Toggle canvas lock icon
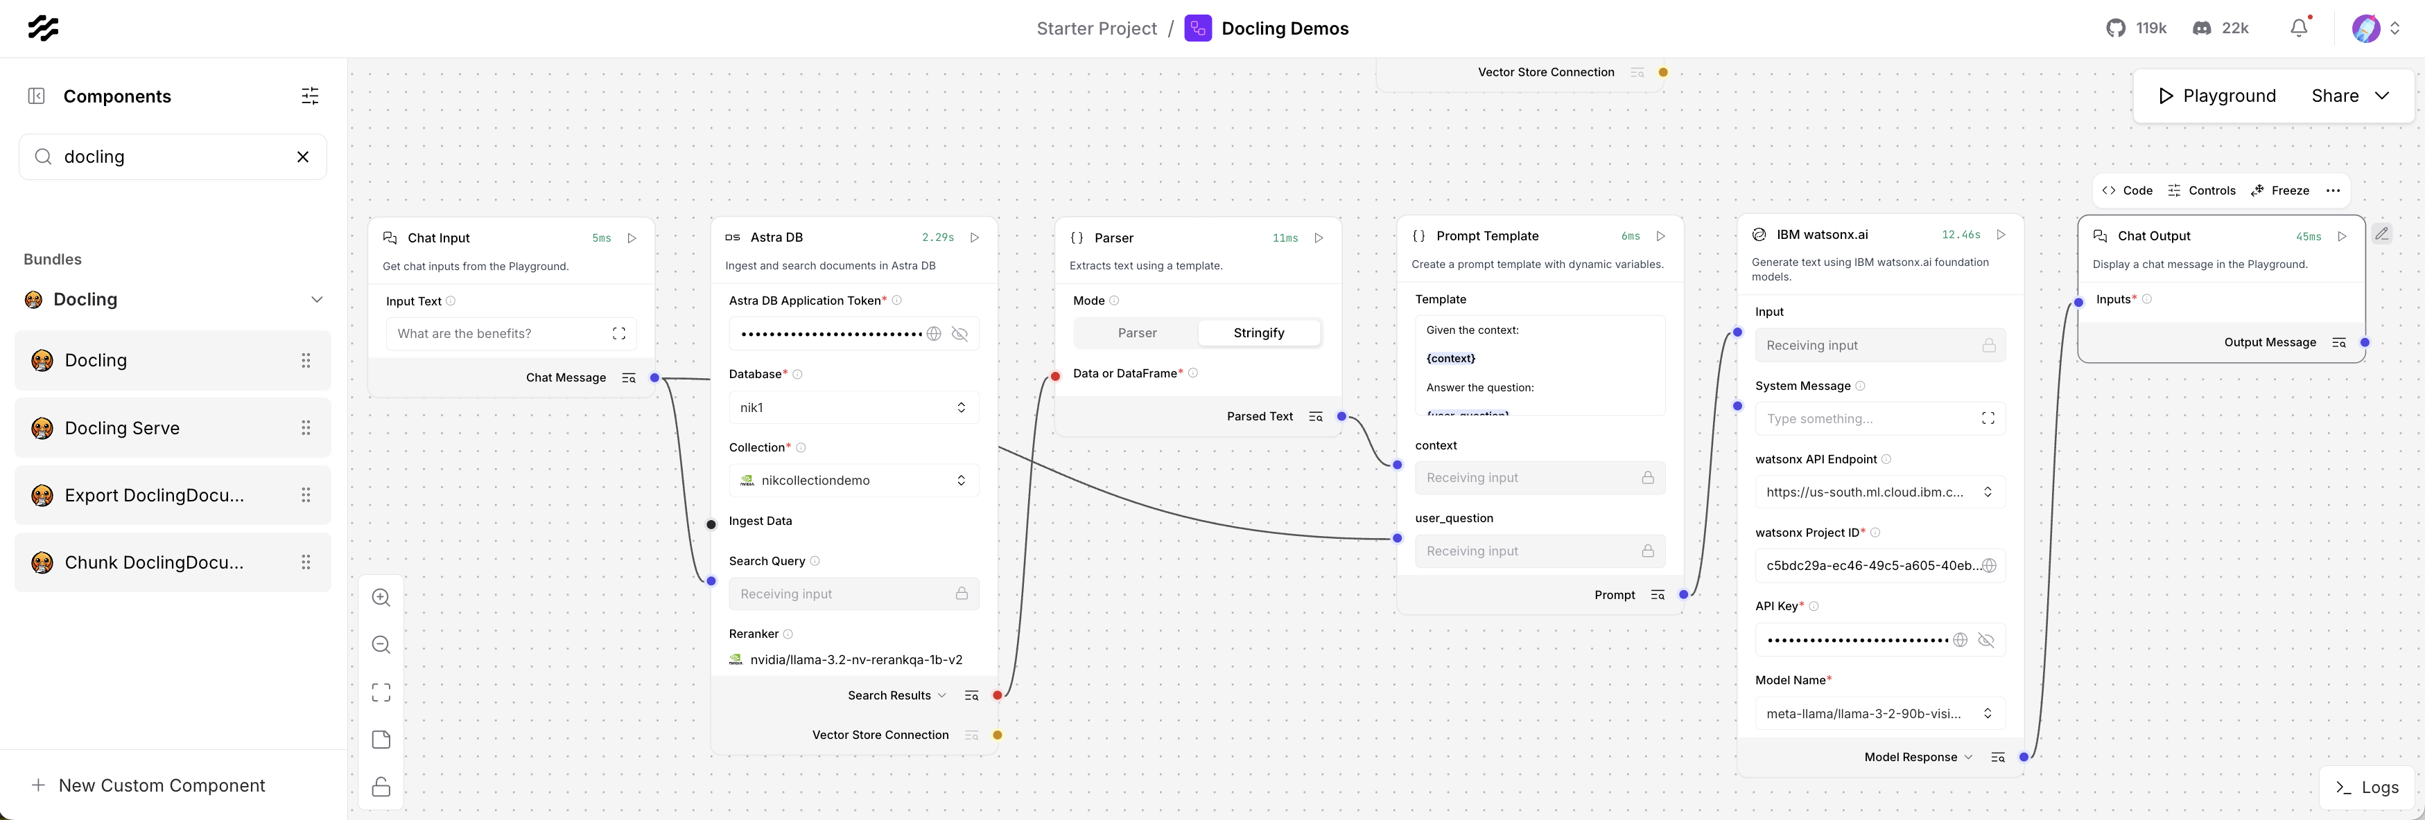Image resolution: width=2425 pixels, height=820 pixels. 381,787
